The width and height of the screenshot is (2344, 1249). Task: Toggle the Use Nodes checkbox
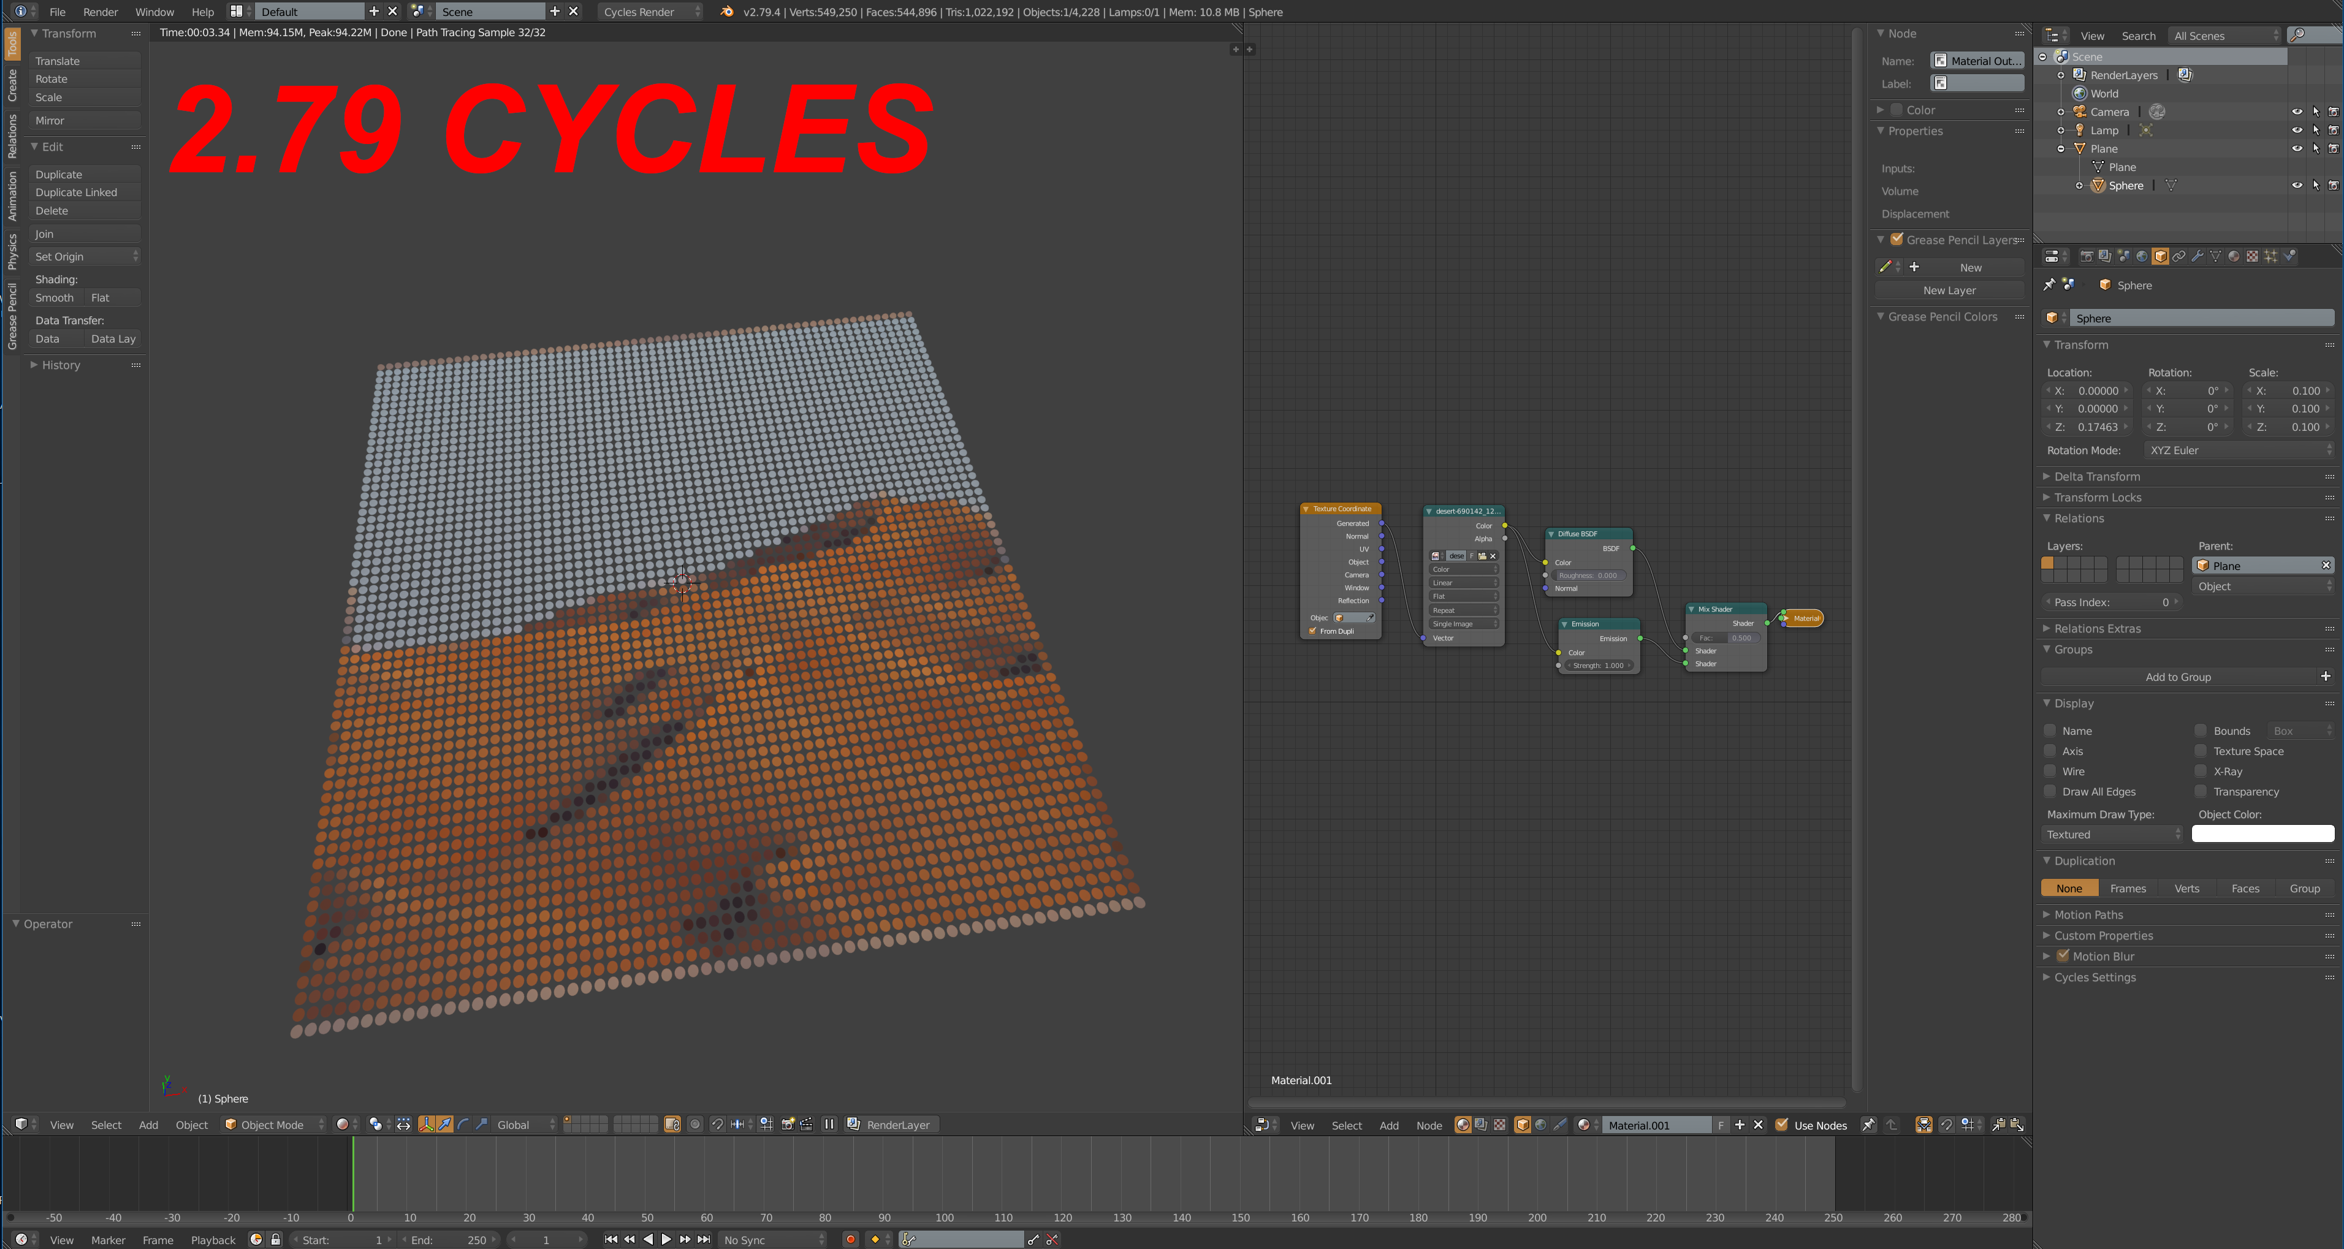click(x=1782, y=1125)
